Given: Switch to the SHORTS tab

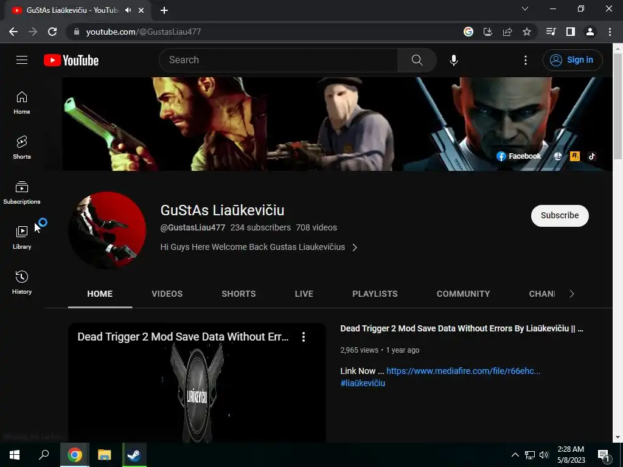Looking at the screenshot, I should point(238,294).
